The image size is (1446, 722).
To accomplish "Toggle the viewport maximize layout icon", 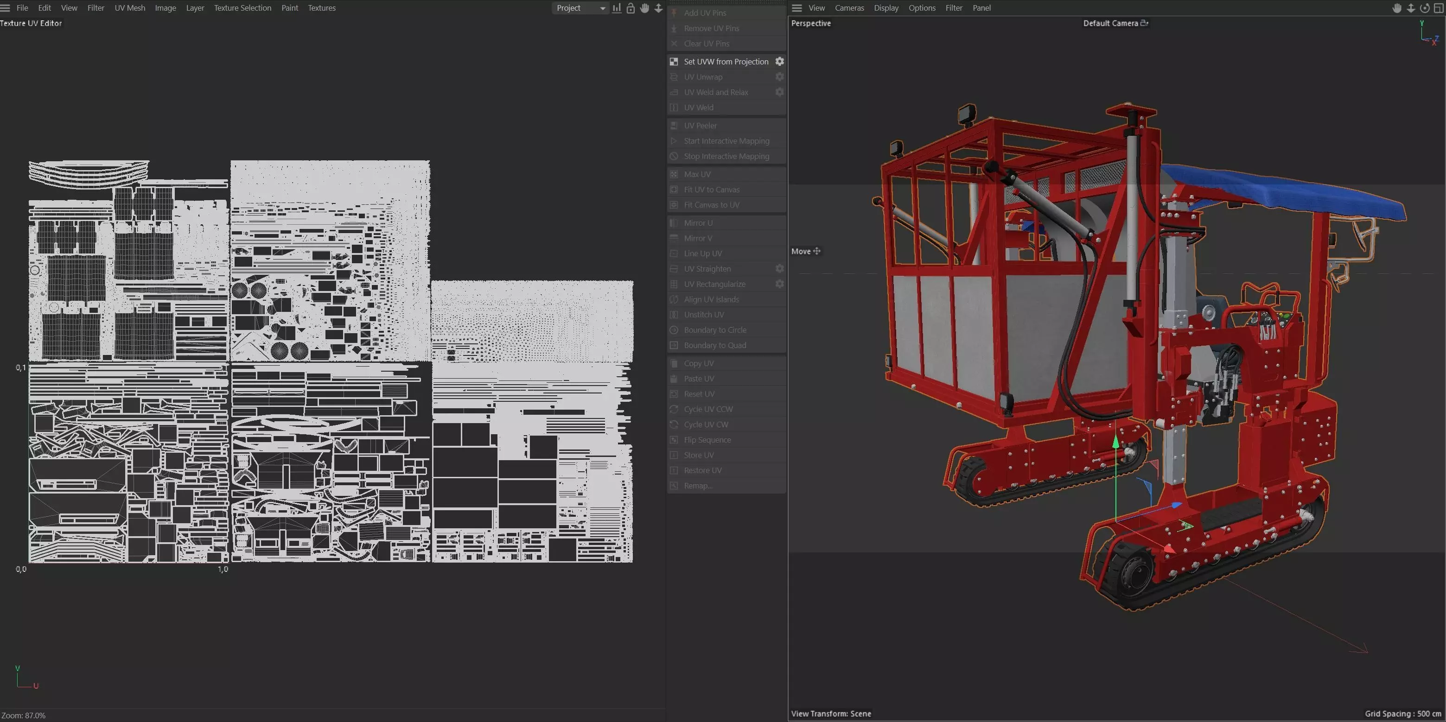I will click(x=1439, y=8).
